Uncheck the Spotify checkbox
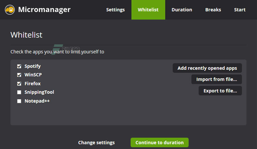Screen dimensions: 257x149 pos(19,66)
